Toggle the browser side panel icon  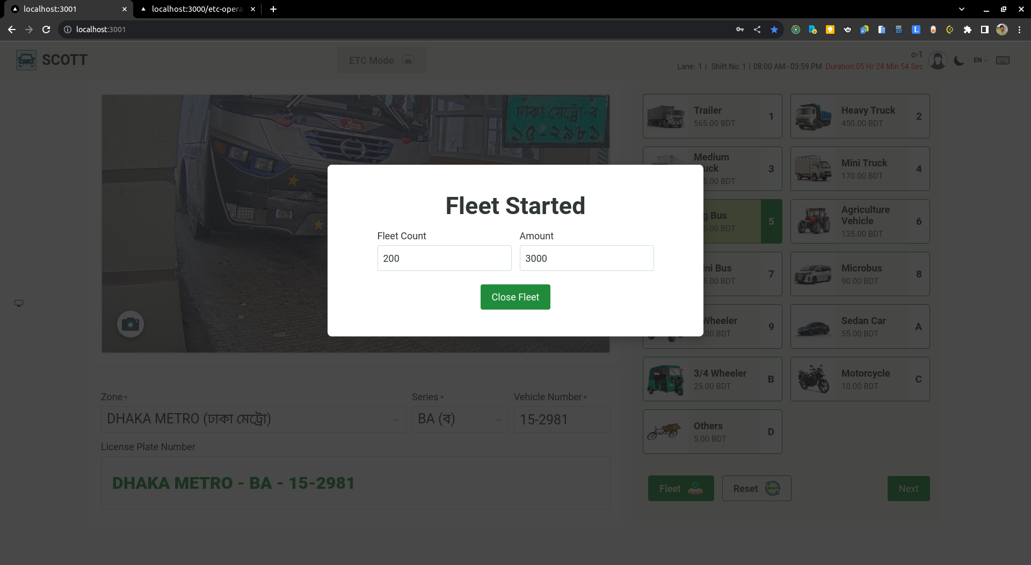point(985,30)
